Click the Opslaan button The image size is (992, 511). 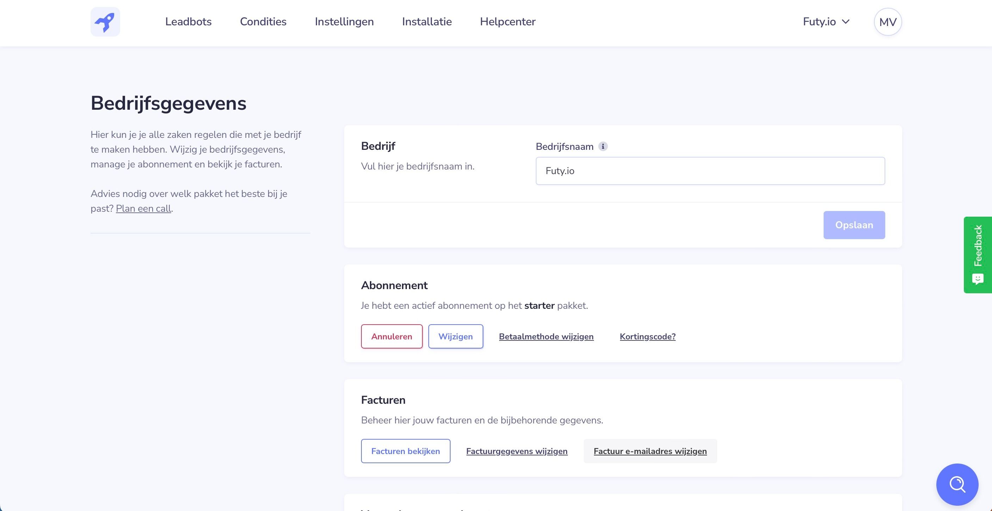pyautogui.click(x=854, y=225)
